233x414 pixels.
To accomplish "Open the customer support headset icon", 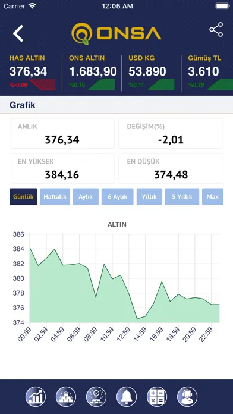I will click(187, 397).
